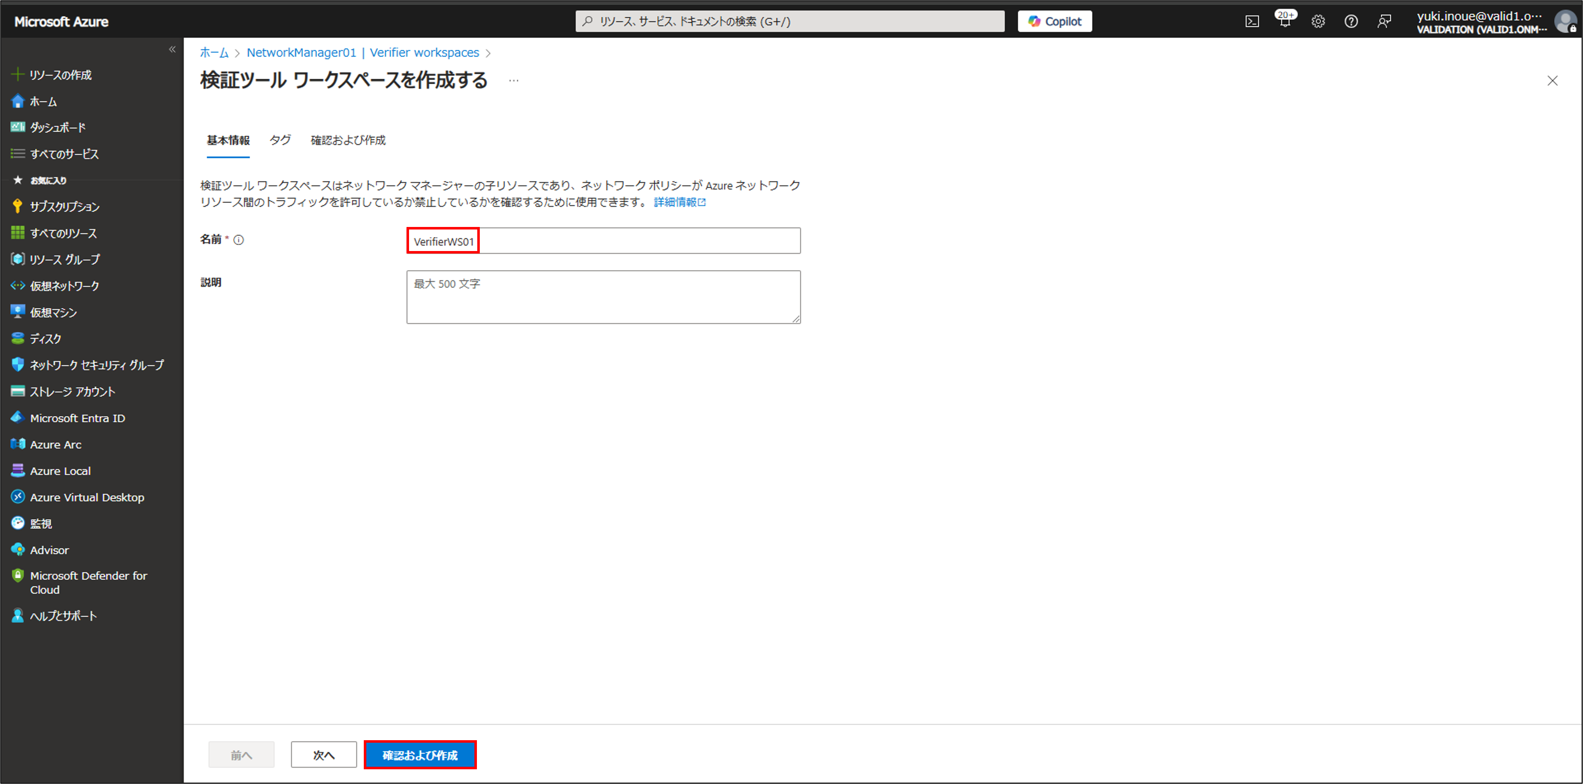This screenshot has width=1583, height=784.
Task: Open the Azure Arc icon
Action: (18, 444)
